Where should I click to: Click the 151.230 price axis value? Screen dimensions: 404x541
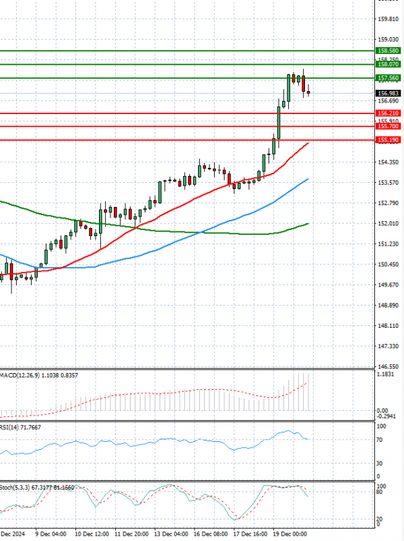click(x=388, y=244)
